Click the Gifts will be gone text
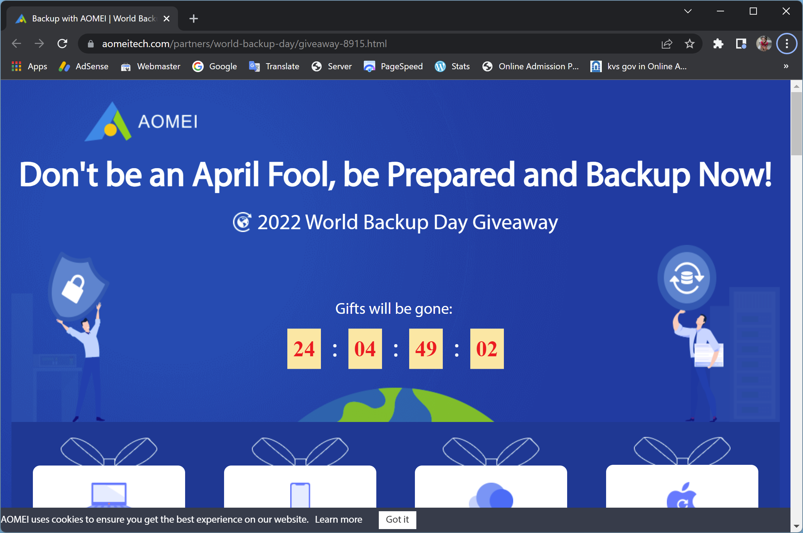 394,309
